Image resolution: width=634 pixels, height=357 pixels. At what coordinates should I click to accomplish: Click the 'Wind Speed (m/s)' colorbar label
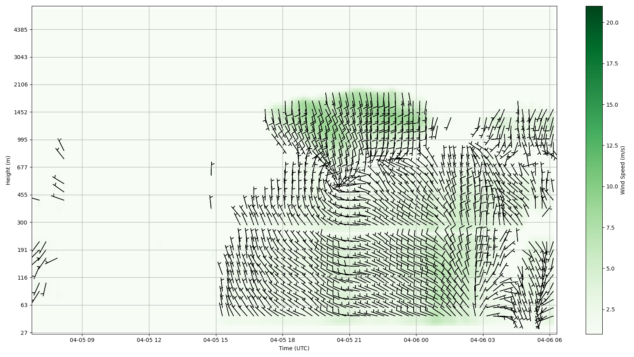click(623, 170)
